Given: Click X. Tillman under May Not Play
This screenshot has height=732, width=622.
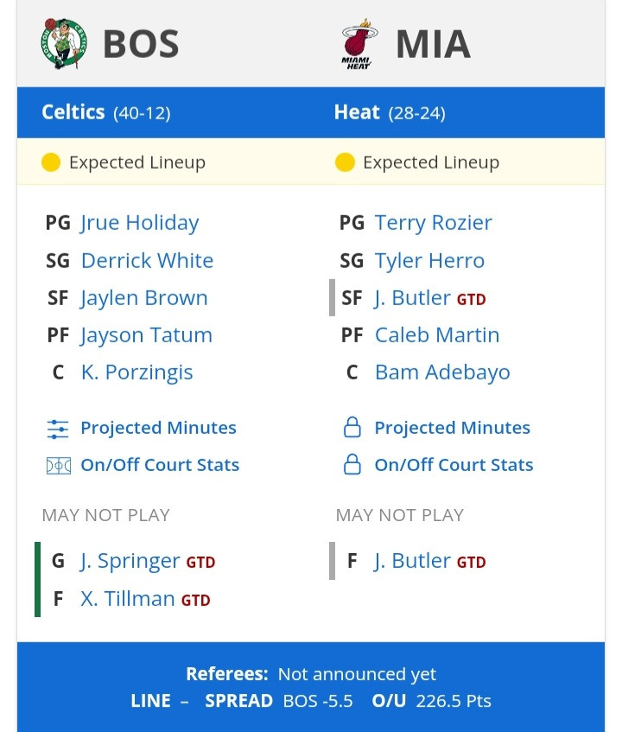Looking at the screenshot, I should coord(127,599).
